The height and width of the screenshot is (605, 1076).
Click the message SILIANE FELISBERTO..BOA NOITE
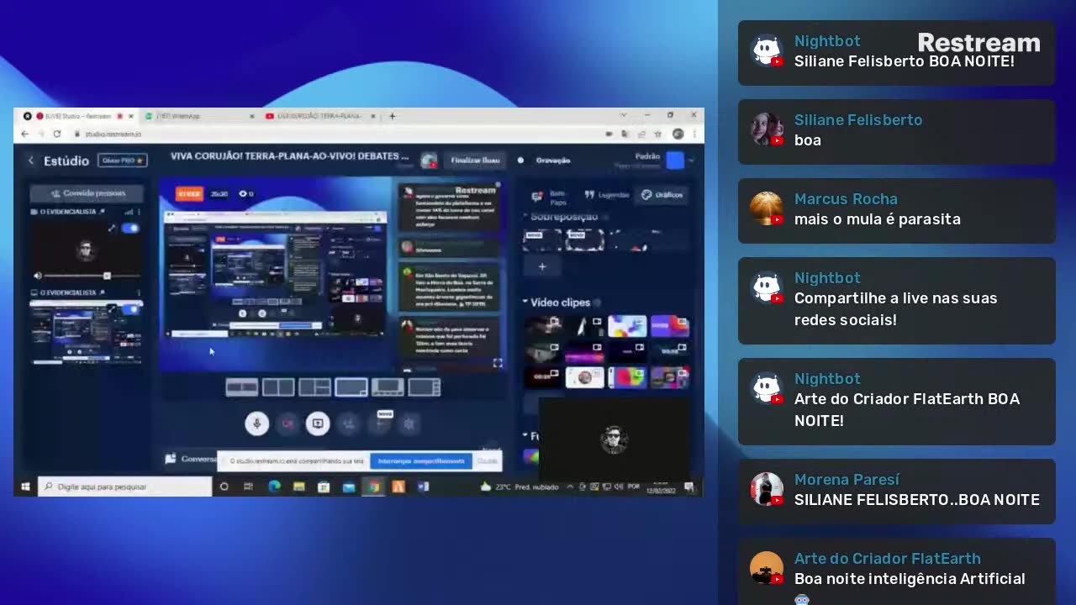(x=917, y=500)
